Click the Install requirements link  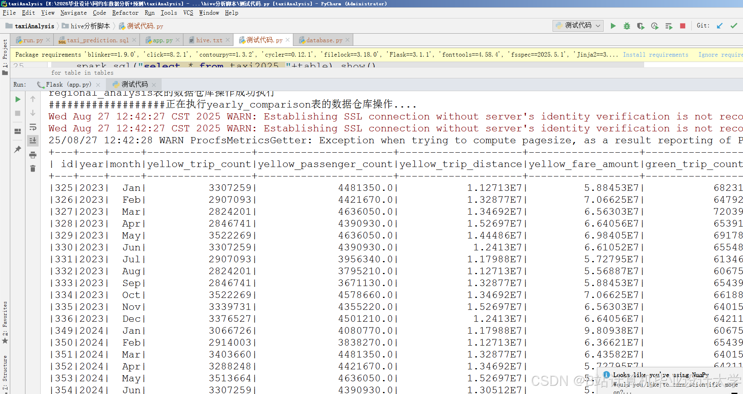(x=655, y=54)
